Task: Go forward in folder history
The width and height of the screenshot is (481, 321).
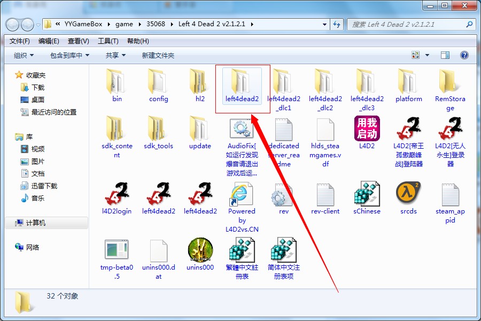Action: tap(28, 25)
